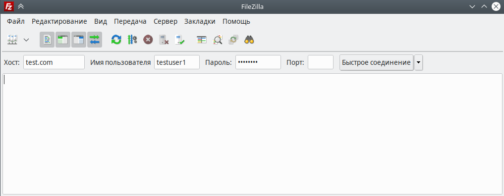
Task: Click the empty Порт field
Action: pyautogui.click(x=321, y=62)
